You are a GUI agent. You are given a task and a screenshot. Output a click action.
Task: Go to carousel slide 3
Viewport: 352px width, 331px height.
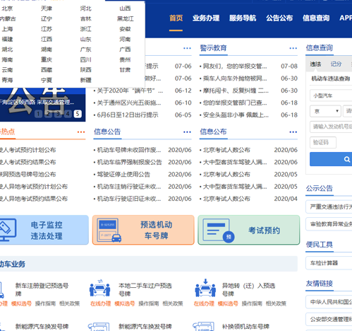click(58, 114)
